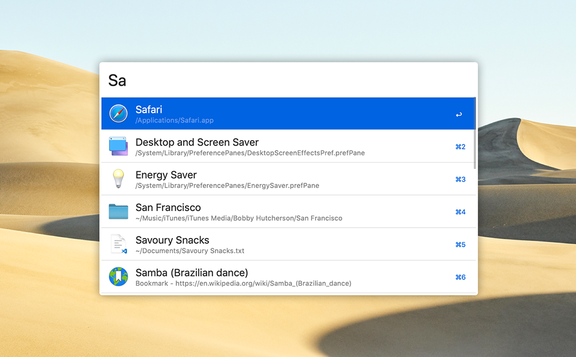
Task: Click in the search field containing 'Sa'
Action: (289, 80)
